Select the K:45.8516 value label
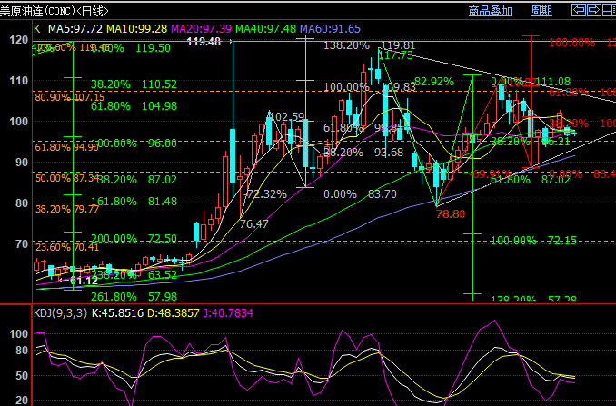The width and height of the screenshot is (616, 406). pyautogui.click(x=117, y=313)
